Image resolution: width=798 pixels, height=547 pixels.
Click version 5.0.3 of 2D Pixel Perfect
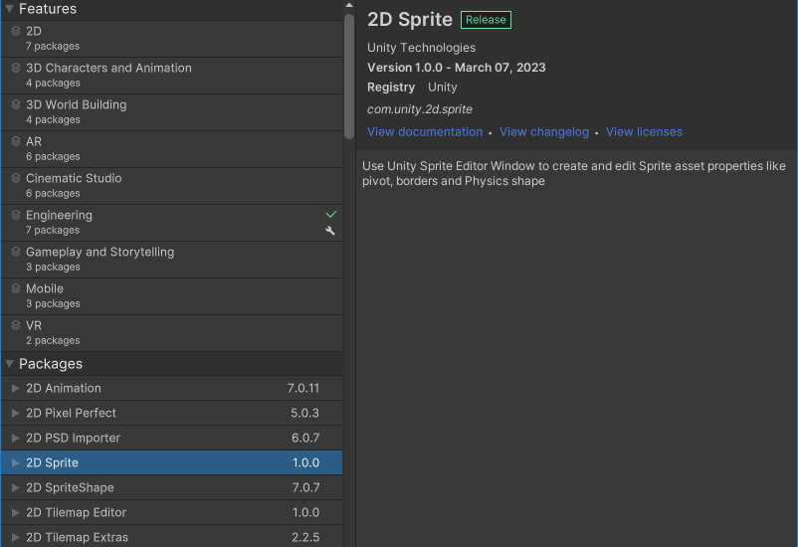(x=304, y=413)
